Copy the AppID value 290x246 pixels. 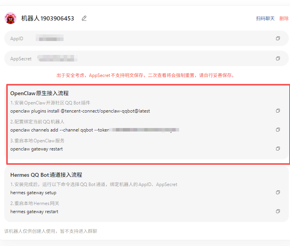tap(278, 38)
